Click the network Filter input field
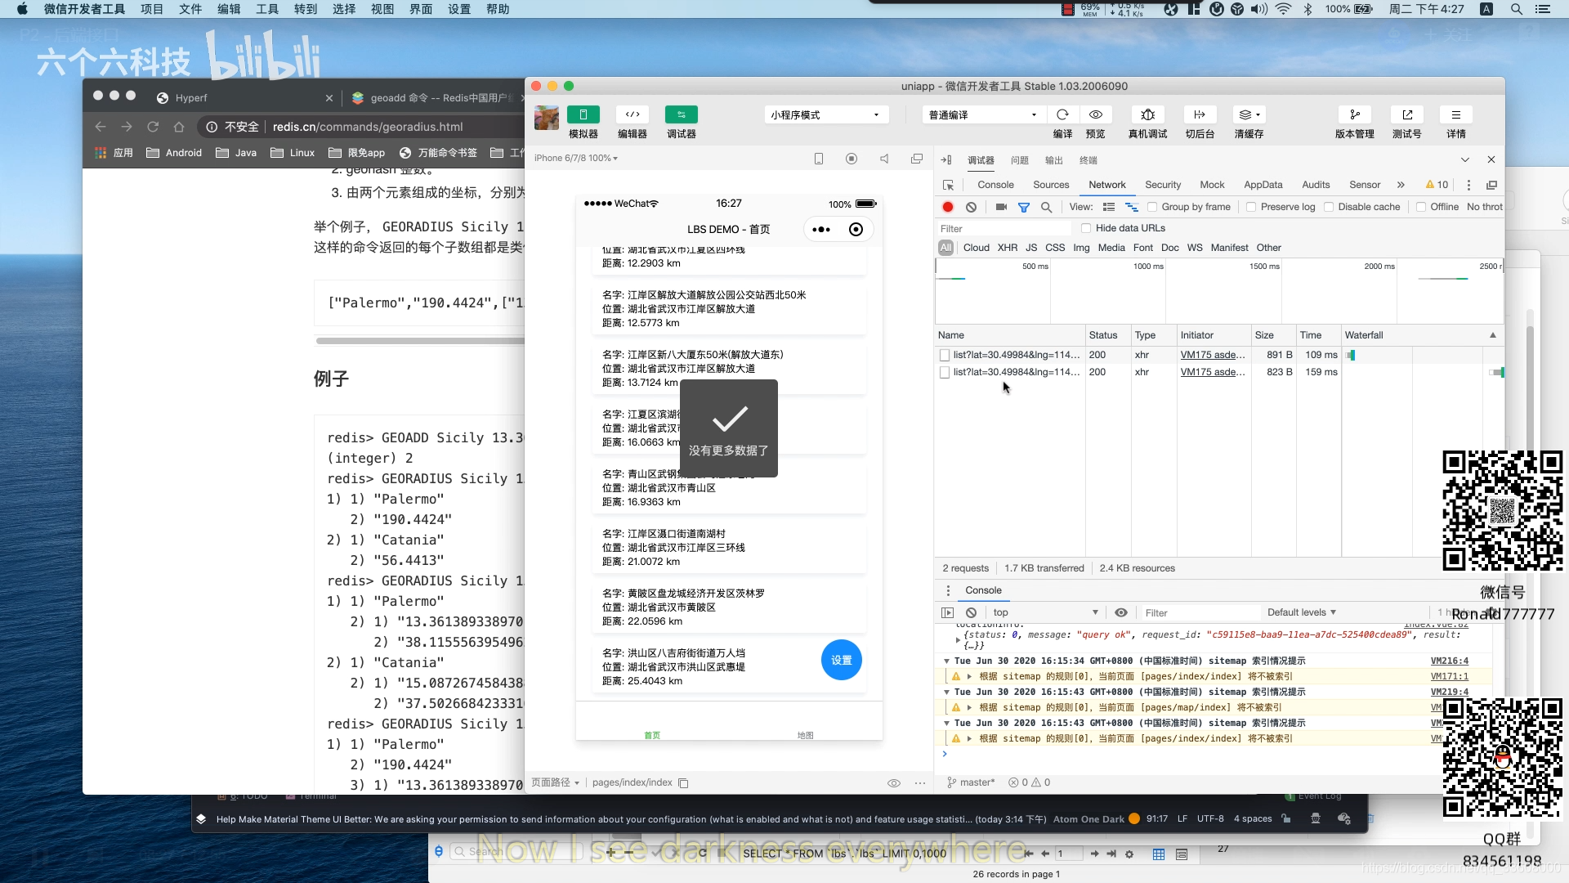Screen dimensions: 1569x883 (x=1004, y=229)
